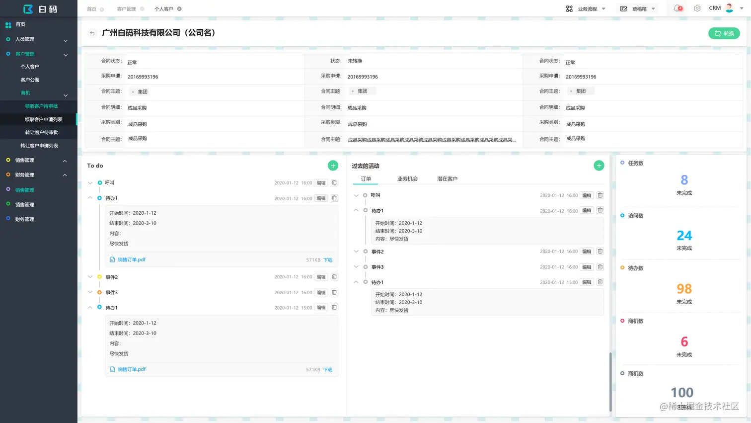Close the 个人客户 top tab

coord(179,9)
